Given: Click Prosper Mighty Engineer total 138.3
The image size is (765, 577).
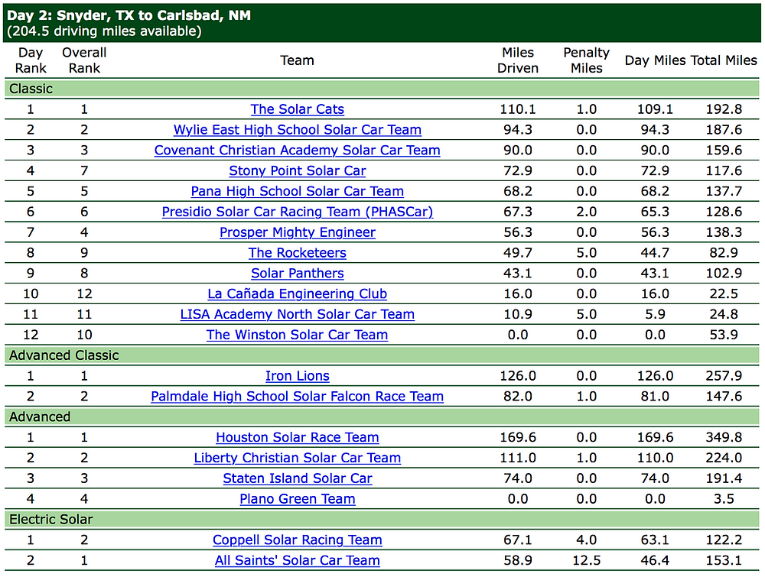Looking at the screenshot, I should (724, 232).
